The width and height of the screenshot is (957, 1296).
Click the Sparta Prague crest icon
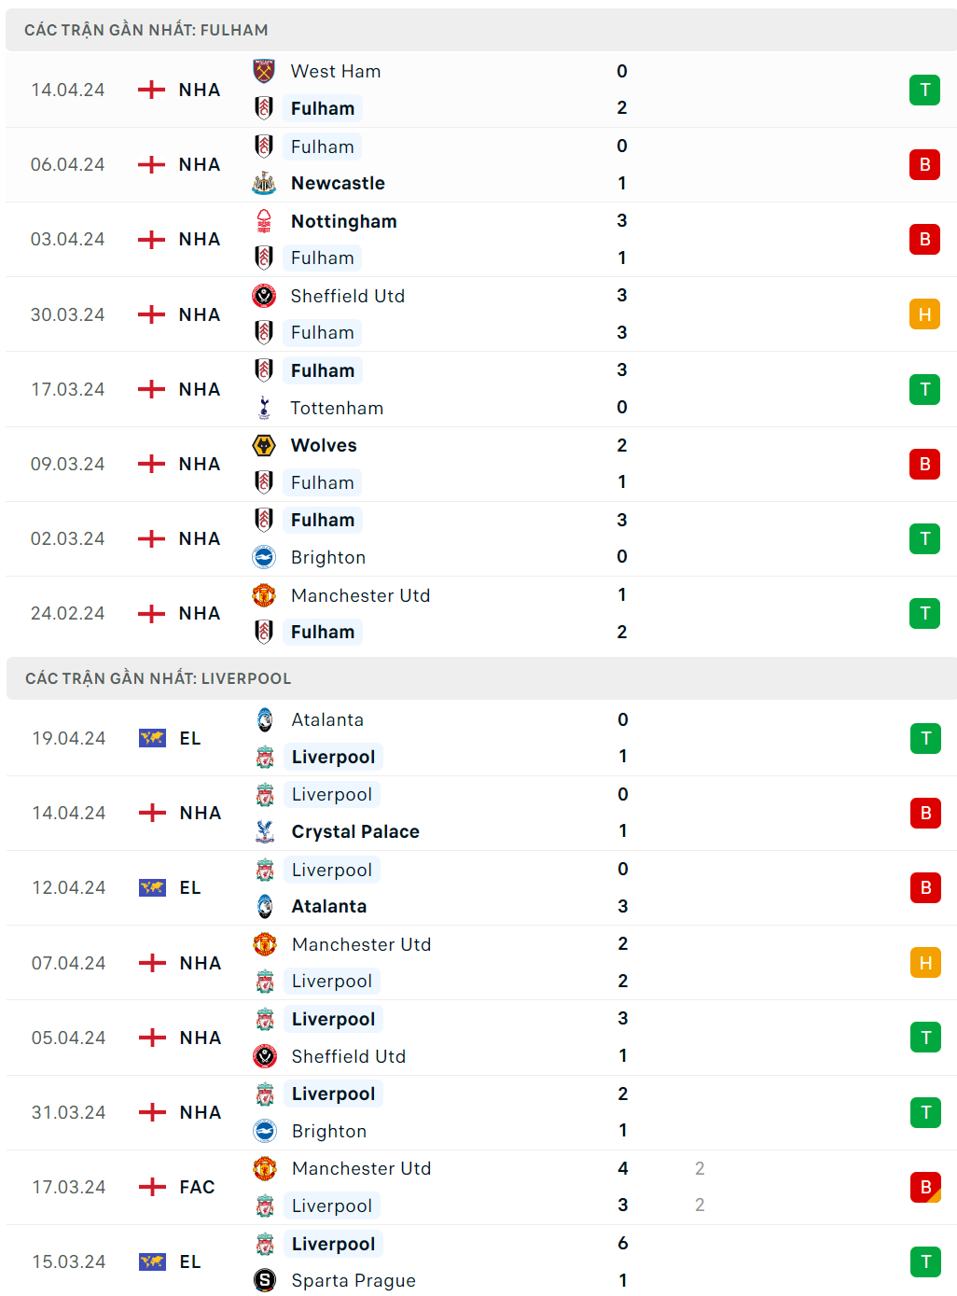tap(265, 1280)
